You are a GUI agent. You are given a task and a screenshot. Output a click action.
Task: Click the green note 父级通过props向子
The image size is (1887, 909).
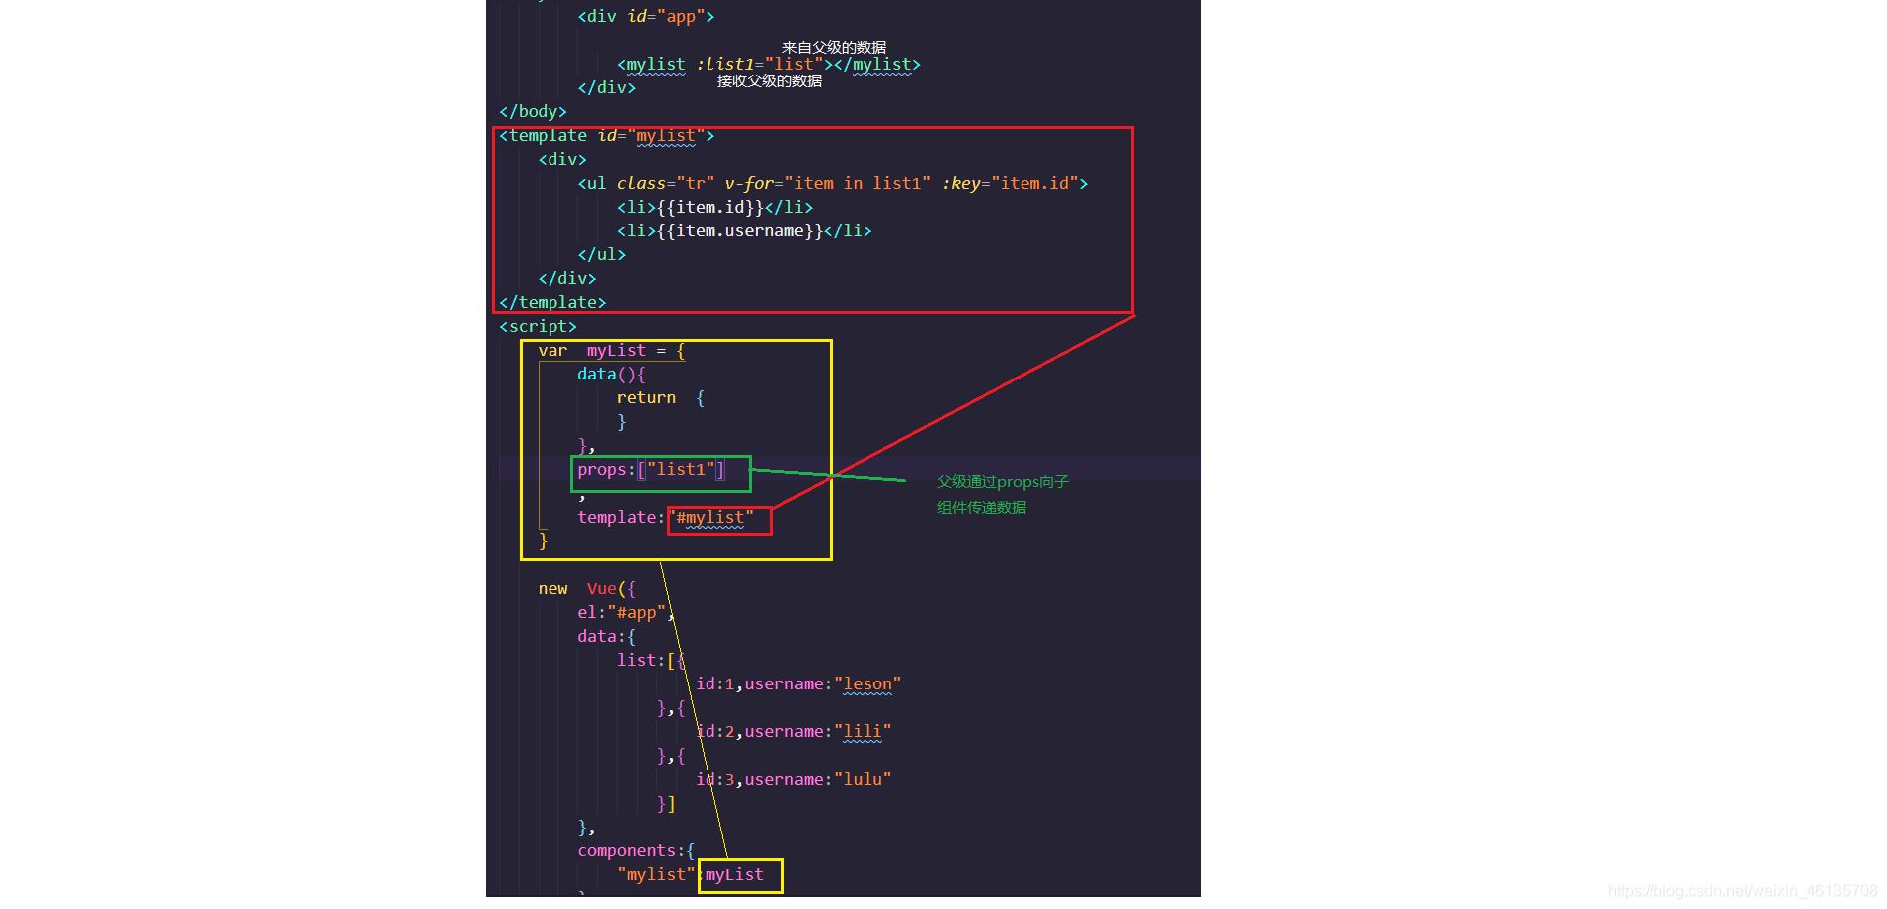click(x=1003, y=482)
